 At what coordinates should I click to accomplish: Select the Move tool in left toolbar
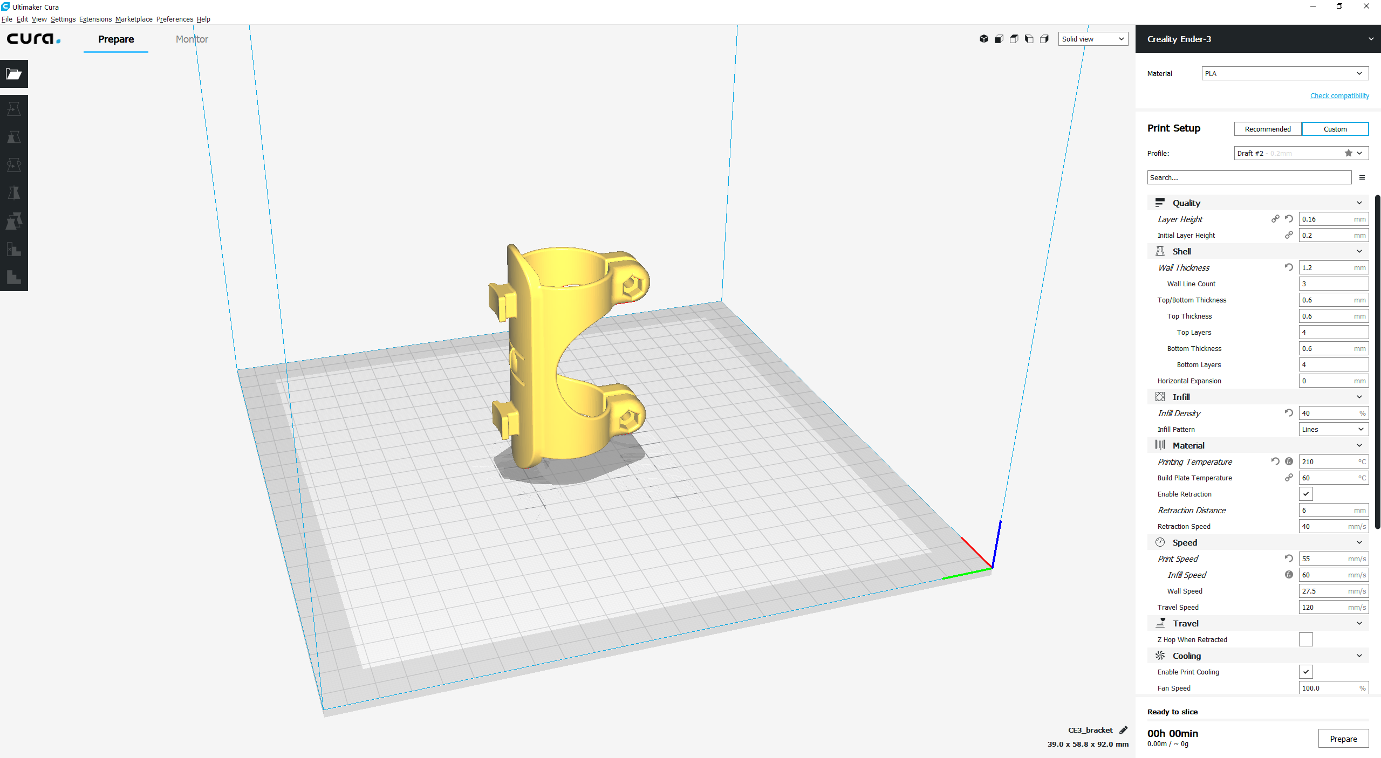14,109
